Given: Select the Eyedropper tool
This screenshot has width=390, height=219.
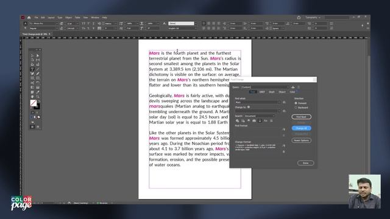Looking at the screenshot, I should click(38, 92).
